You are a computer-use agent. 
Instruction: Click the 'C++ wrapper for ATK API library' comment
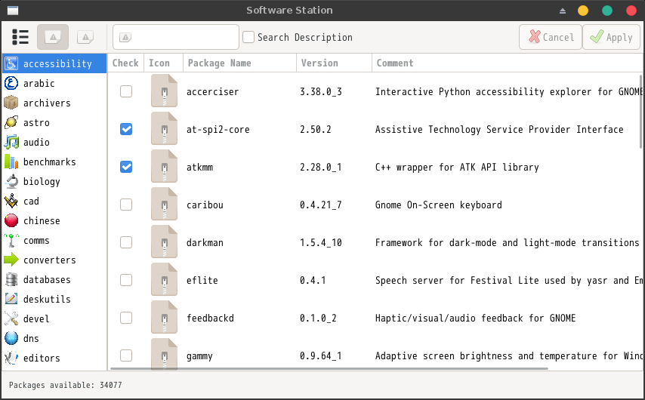[457, 168]
